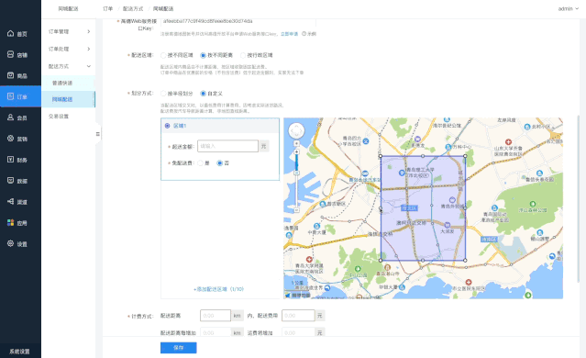Select 按不同距离 delivery area radio

coord(203,55)
